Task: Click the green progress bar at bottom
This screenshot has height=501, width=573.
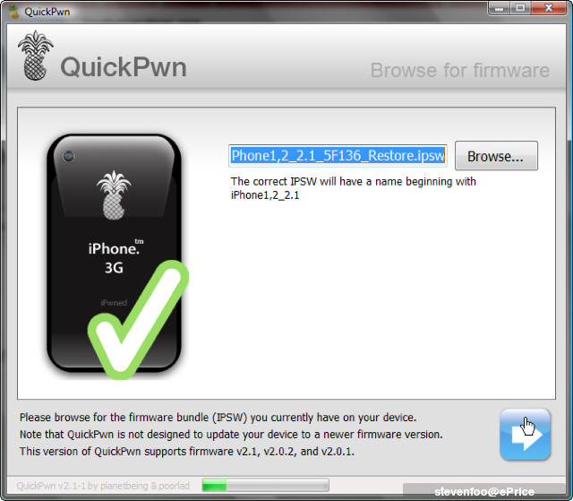Action: 266,486
